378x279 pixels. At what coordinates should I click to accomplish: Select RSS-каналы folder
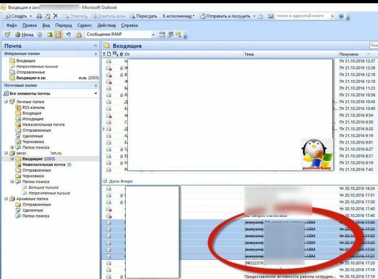point(33,107)
